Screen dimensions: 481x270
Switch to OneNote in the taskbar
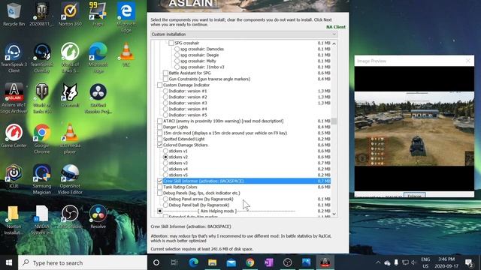269,262
